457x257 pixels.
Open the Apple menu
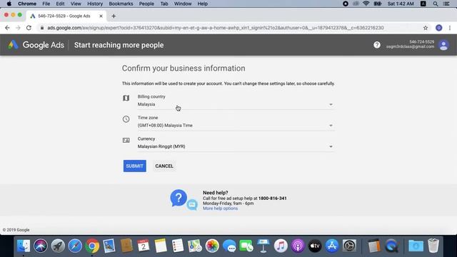[9, 4]
